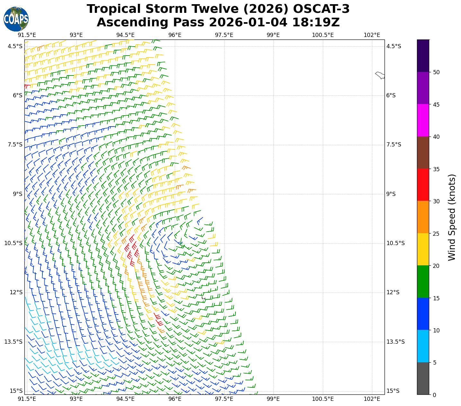Click the dark purple top colorbar segment
Image resolution: width=461 pixels, height=406 pixels.
pyautogui.click(x=423, y=56)
